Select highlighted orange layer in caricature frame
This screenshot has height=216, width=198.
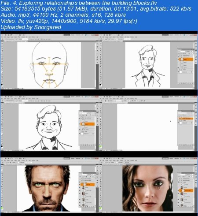click(x=88, y=124)
